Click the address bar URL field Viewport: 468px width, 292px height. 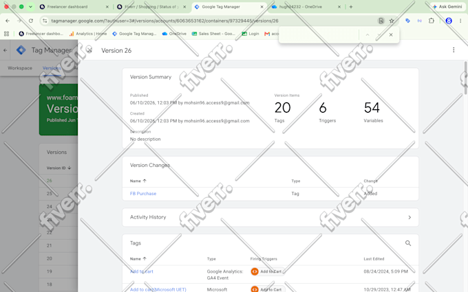209,21
